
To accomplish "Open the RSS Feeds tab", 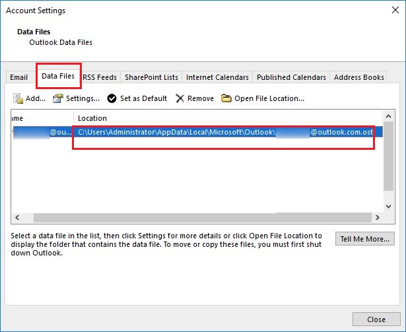I will (100, 77).
